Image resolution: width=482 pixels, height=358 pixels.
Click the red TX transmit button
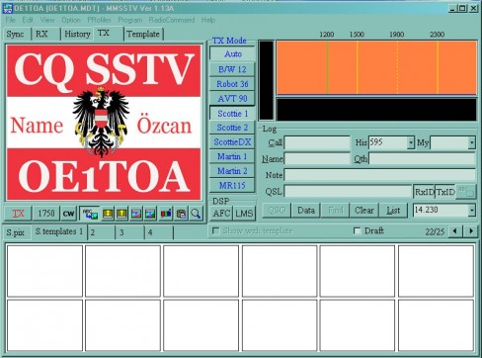19,214
